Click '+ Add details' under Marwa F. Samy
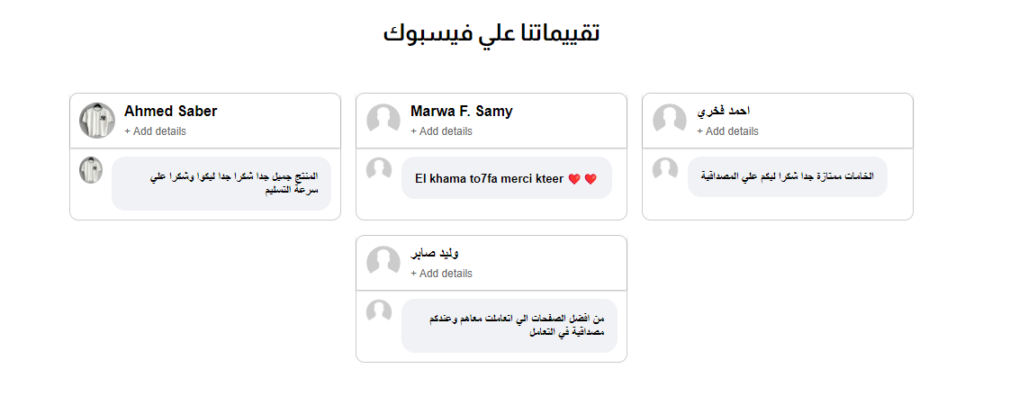This screenshot has width=1028, height=396. coord(441,131)
